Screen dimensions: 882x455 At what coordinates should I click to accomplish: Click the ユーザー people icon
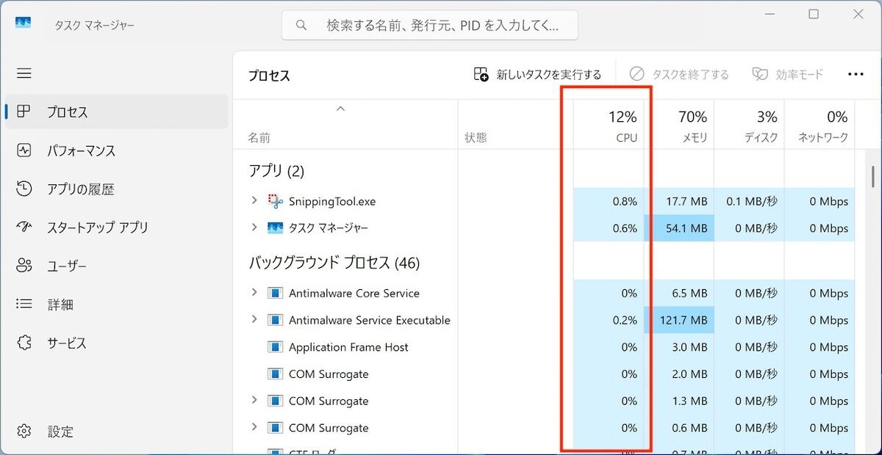(24, 266)
